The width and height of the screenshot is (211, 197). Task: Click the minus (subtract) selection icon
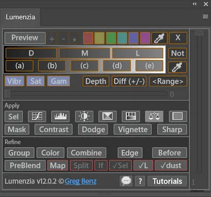click(x=63, y=39)
